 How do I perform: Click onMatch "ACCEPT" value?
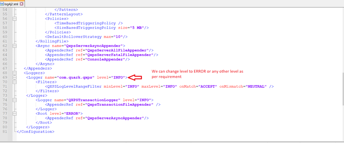[208, 87]
